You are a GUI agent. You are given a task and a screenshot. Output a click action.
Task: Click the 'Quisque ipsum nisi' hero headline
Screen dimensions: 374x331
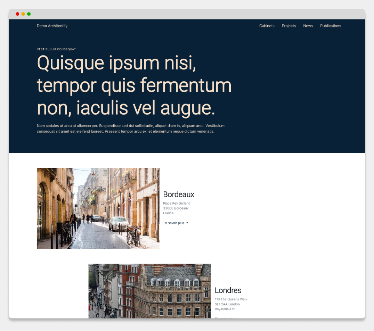click(x=134, y=85)
